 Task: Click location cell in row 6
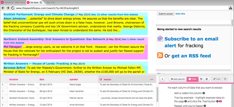(x=23, y=84)
